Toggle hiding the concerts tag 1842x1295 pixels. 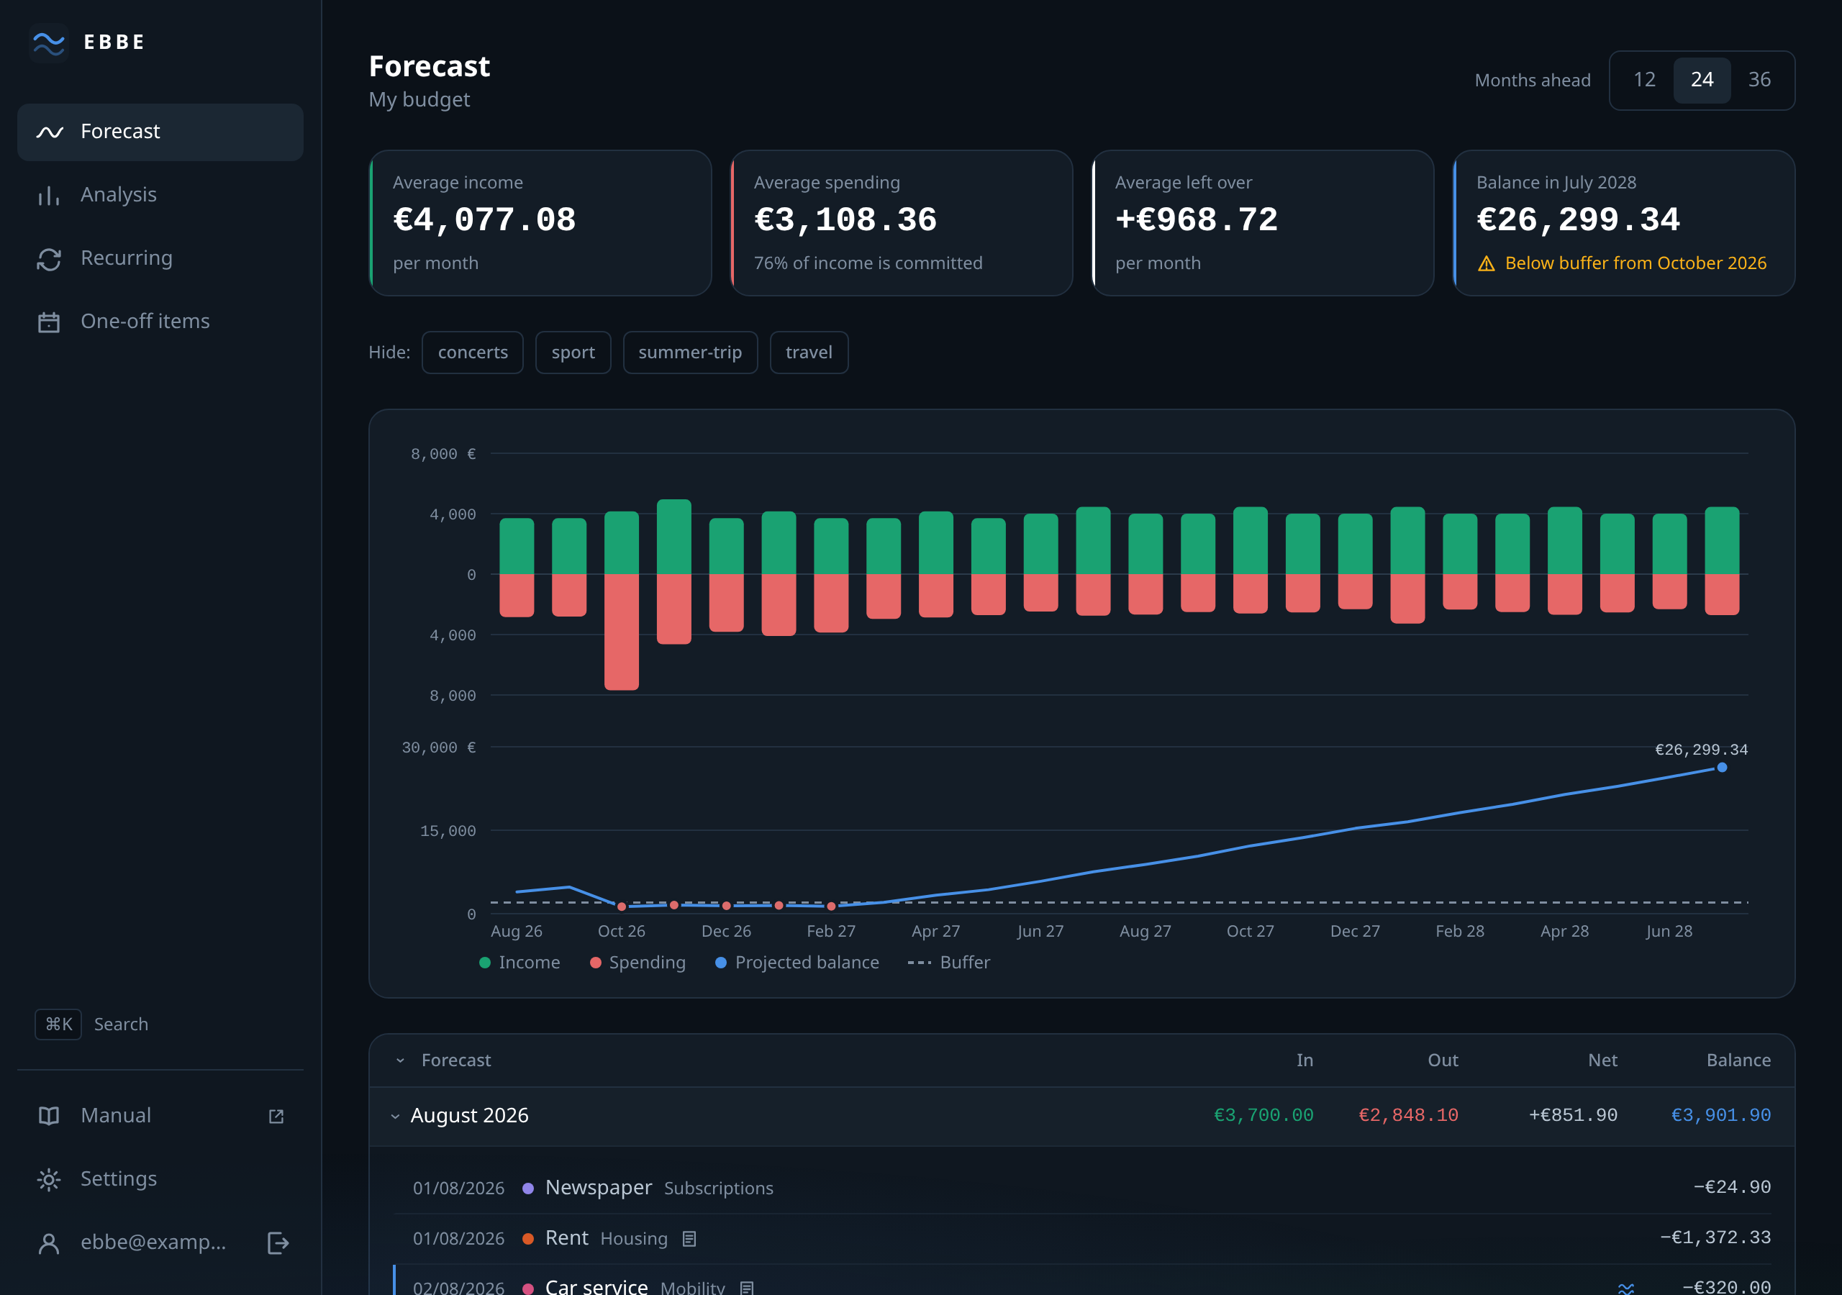coord(473,353)
